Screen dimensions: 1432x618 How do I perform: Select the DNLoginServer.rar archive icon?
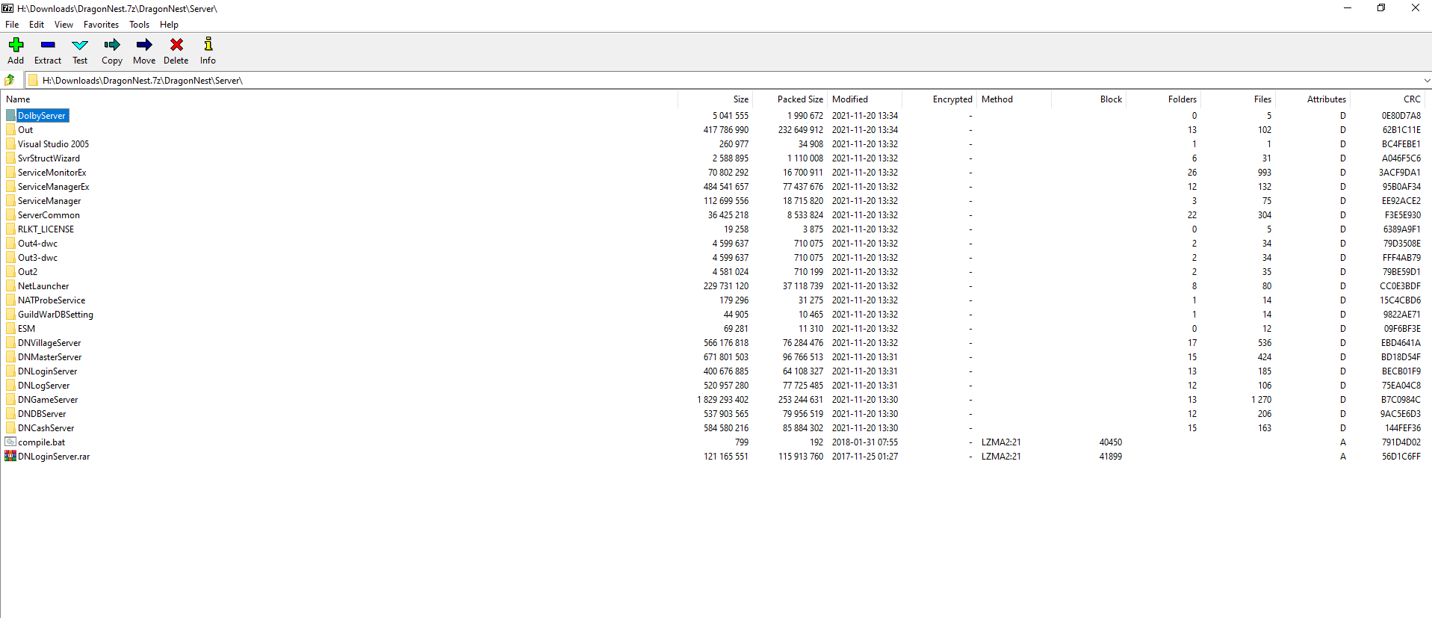pyautogui.click(x=10, y=456)
